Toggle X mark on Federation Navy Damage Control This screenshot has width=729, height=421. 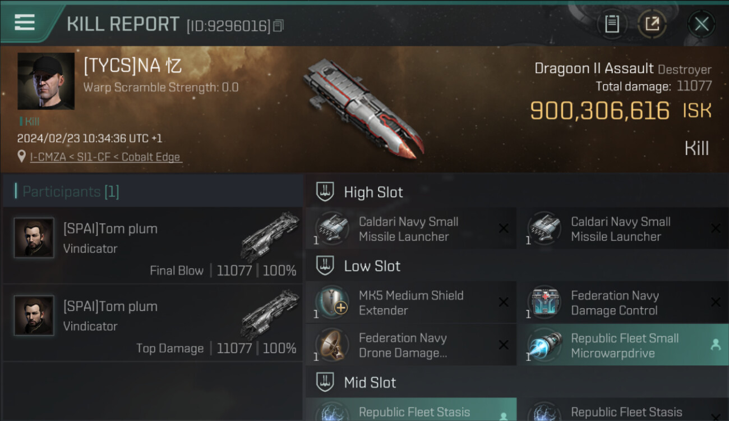tap(716, 303)
